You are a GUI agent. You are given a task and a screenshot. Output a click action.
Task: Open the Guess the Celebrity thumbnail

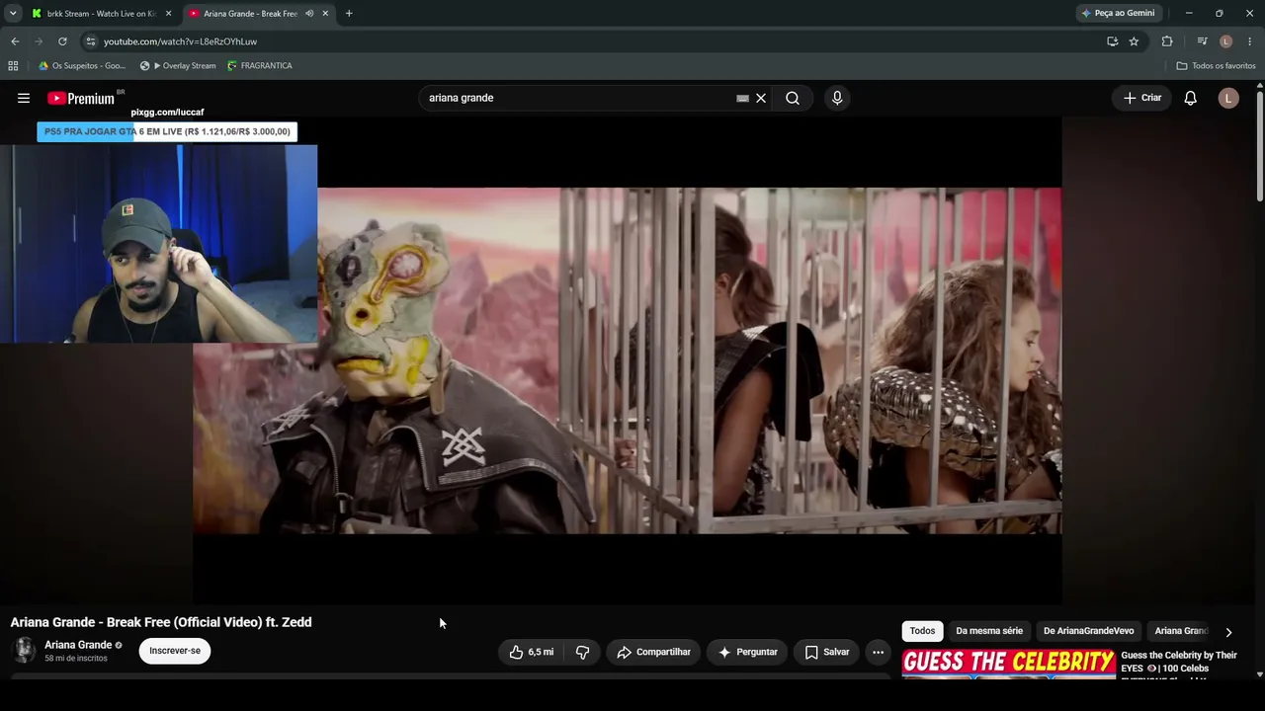click(1009, 664)
